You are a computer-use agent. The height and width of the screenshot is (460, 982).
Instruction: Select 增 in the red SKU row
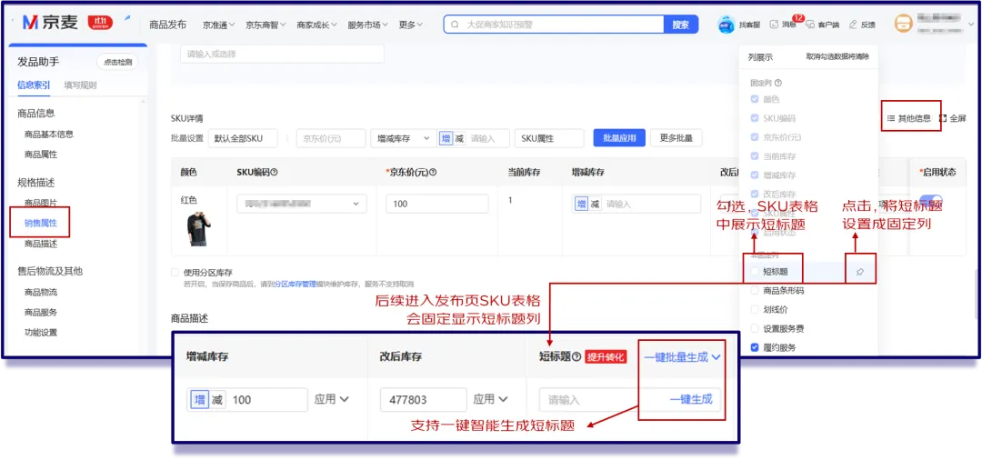point(582,204)
